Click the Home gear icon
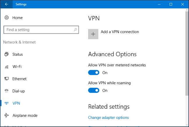Viewport: 189px width, 127px height. pos(6,18)
